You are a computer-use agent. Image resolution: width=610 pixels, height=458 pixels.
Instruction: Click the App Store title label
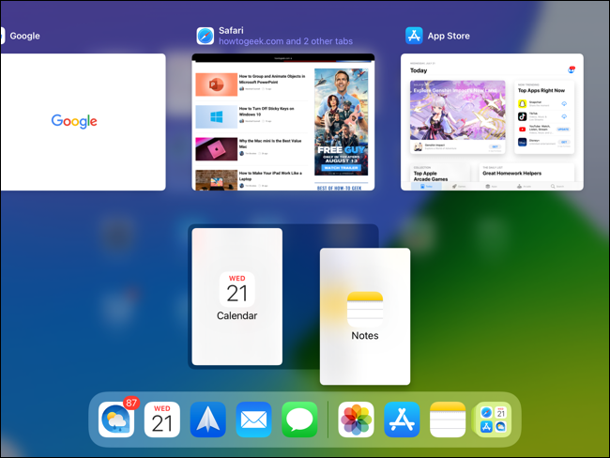click(x=449, y=36)
